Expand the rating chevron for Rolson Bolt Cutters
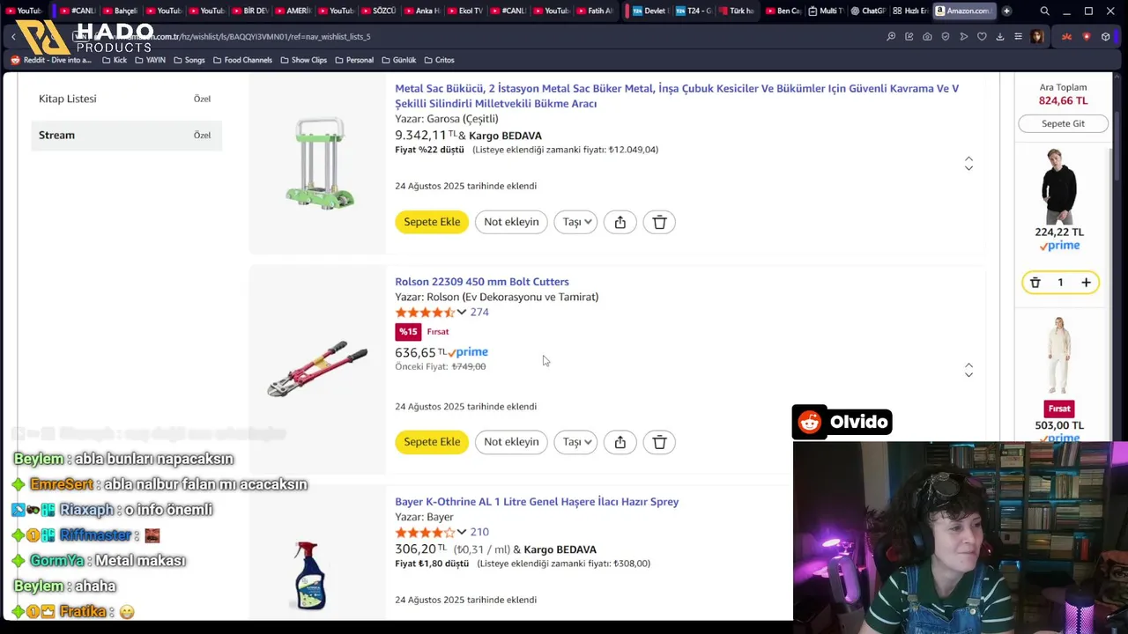This screenshot has width=1128, height=634. 461,312
